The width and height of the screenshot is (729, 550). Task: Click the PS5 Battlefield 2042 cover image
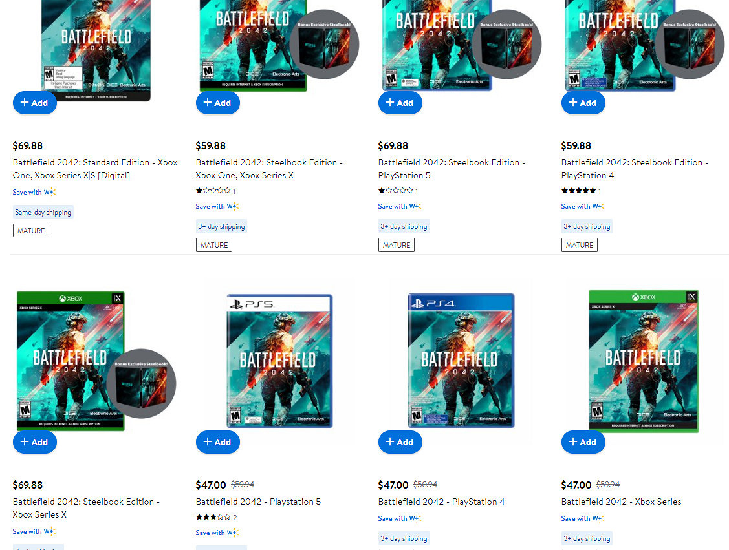[x=279, y=361]
